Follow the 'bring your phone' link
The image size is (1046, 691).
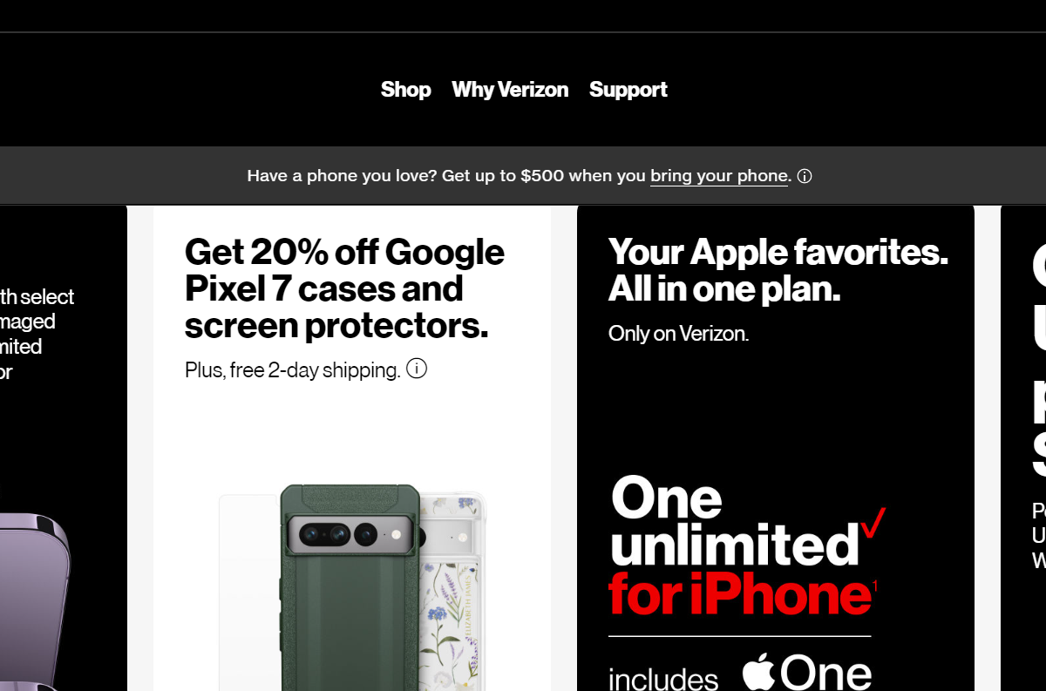click(x=719, y=176)
